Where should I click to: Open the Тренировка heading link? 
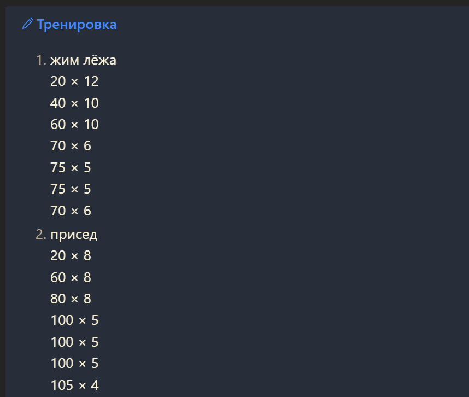77,25
